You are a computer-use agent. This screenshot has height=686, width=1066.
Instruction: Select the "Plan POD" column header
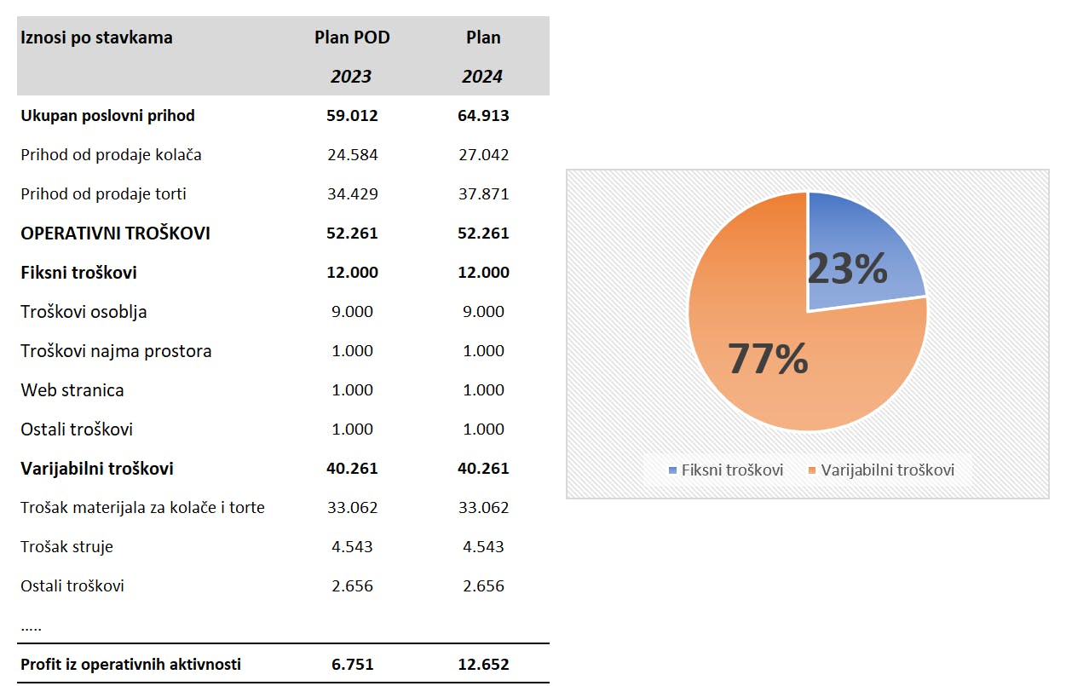click(x=352, y=37)
